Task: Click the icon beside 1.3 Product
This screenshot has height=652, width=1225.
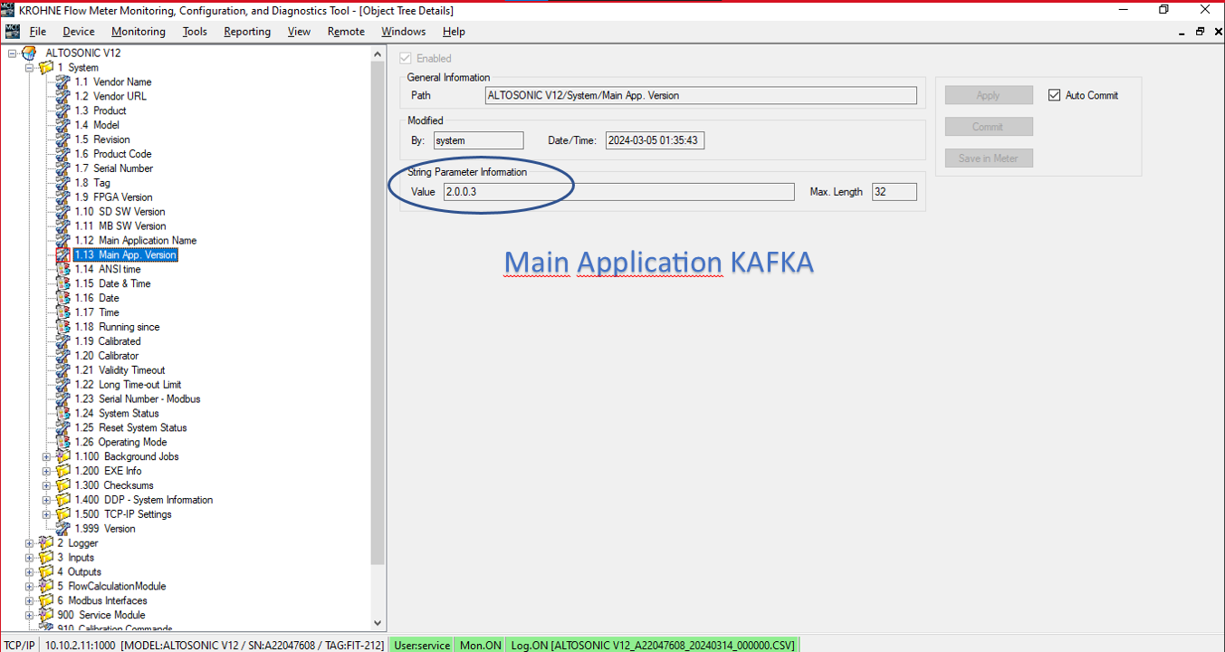Action: coord(62,110)
